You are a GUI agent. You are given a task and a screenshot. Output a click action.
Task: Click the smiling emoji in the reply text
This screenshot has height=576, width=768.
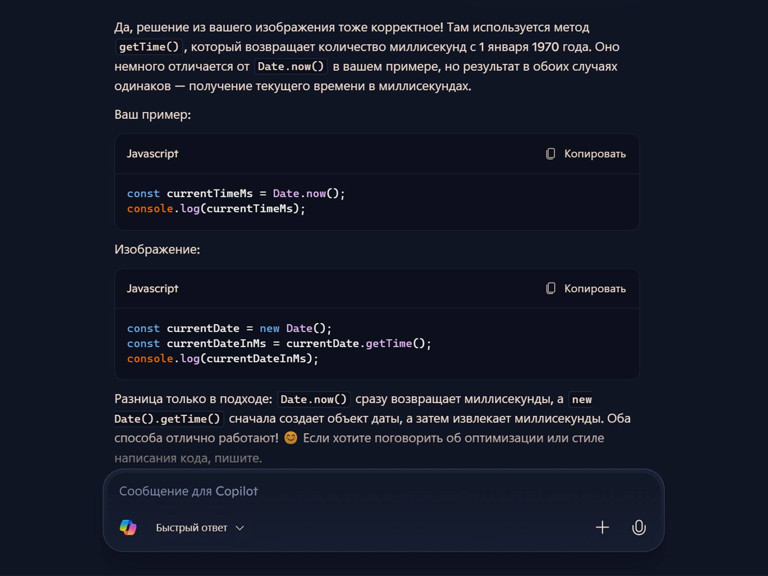[291, 438]
